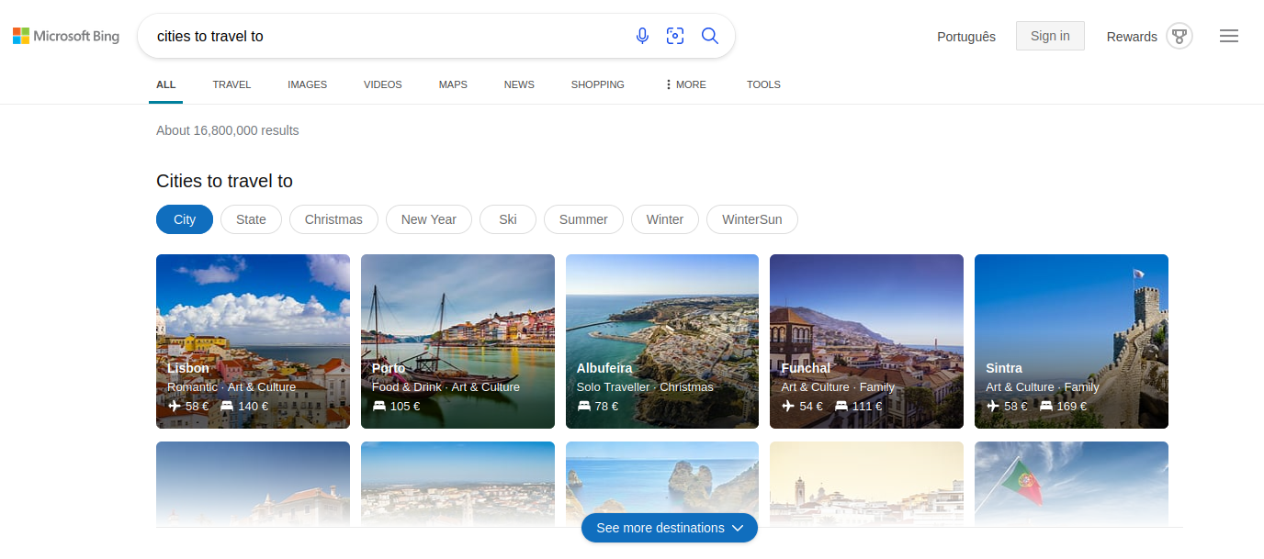This screenshot has width=1264, height=559.
Task: Switch to the Images tab
Action: coord(307,84)
